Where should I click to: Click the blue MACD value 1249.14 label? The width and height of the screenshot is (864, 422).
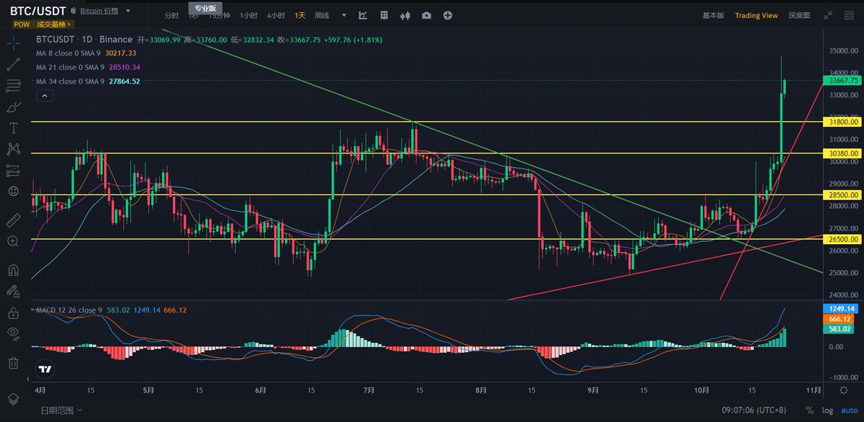point(840,307)
